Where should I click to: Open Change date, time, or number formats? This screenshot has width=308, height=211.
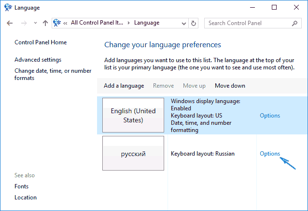(53, 74)
